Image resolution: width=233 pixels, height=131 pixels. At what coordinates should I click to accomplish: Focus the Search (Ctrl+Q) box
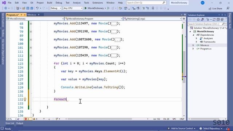[x=146, y=3]
